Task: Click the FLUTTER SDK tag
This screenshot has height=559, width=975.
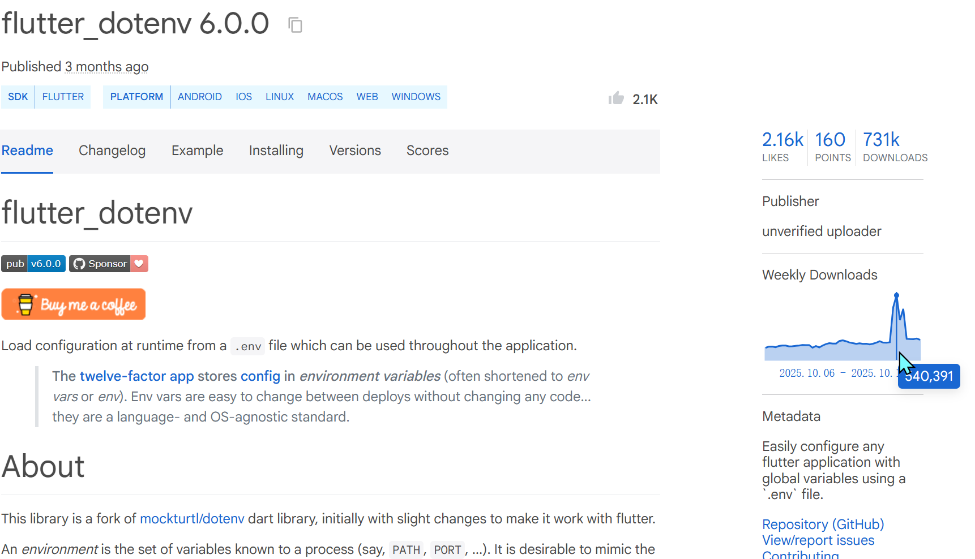Action: point(63,97)
